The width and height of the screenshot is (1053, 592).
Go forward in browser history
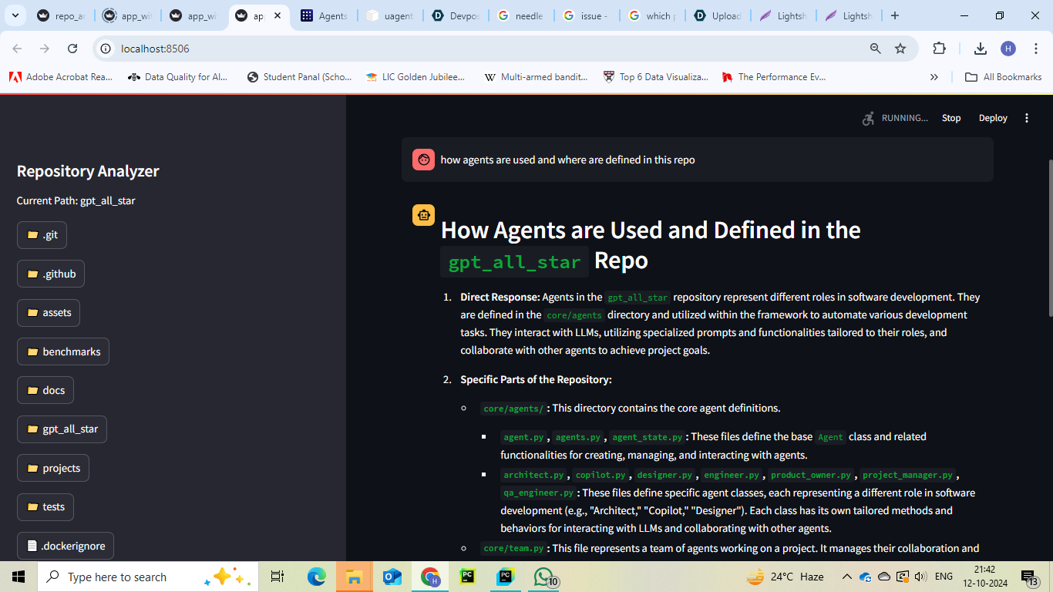[x=45, y=49]
